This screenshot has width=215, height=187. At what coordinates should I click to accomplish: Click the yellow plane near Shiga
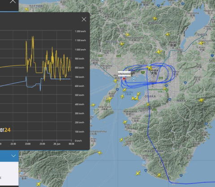[201, 43]
